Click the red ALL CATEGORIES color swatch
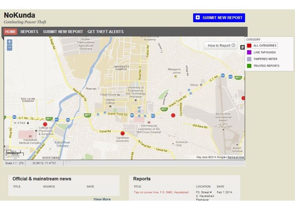295x210 pixels. (x=249, y=45)
